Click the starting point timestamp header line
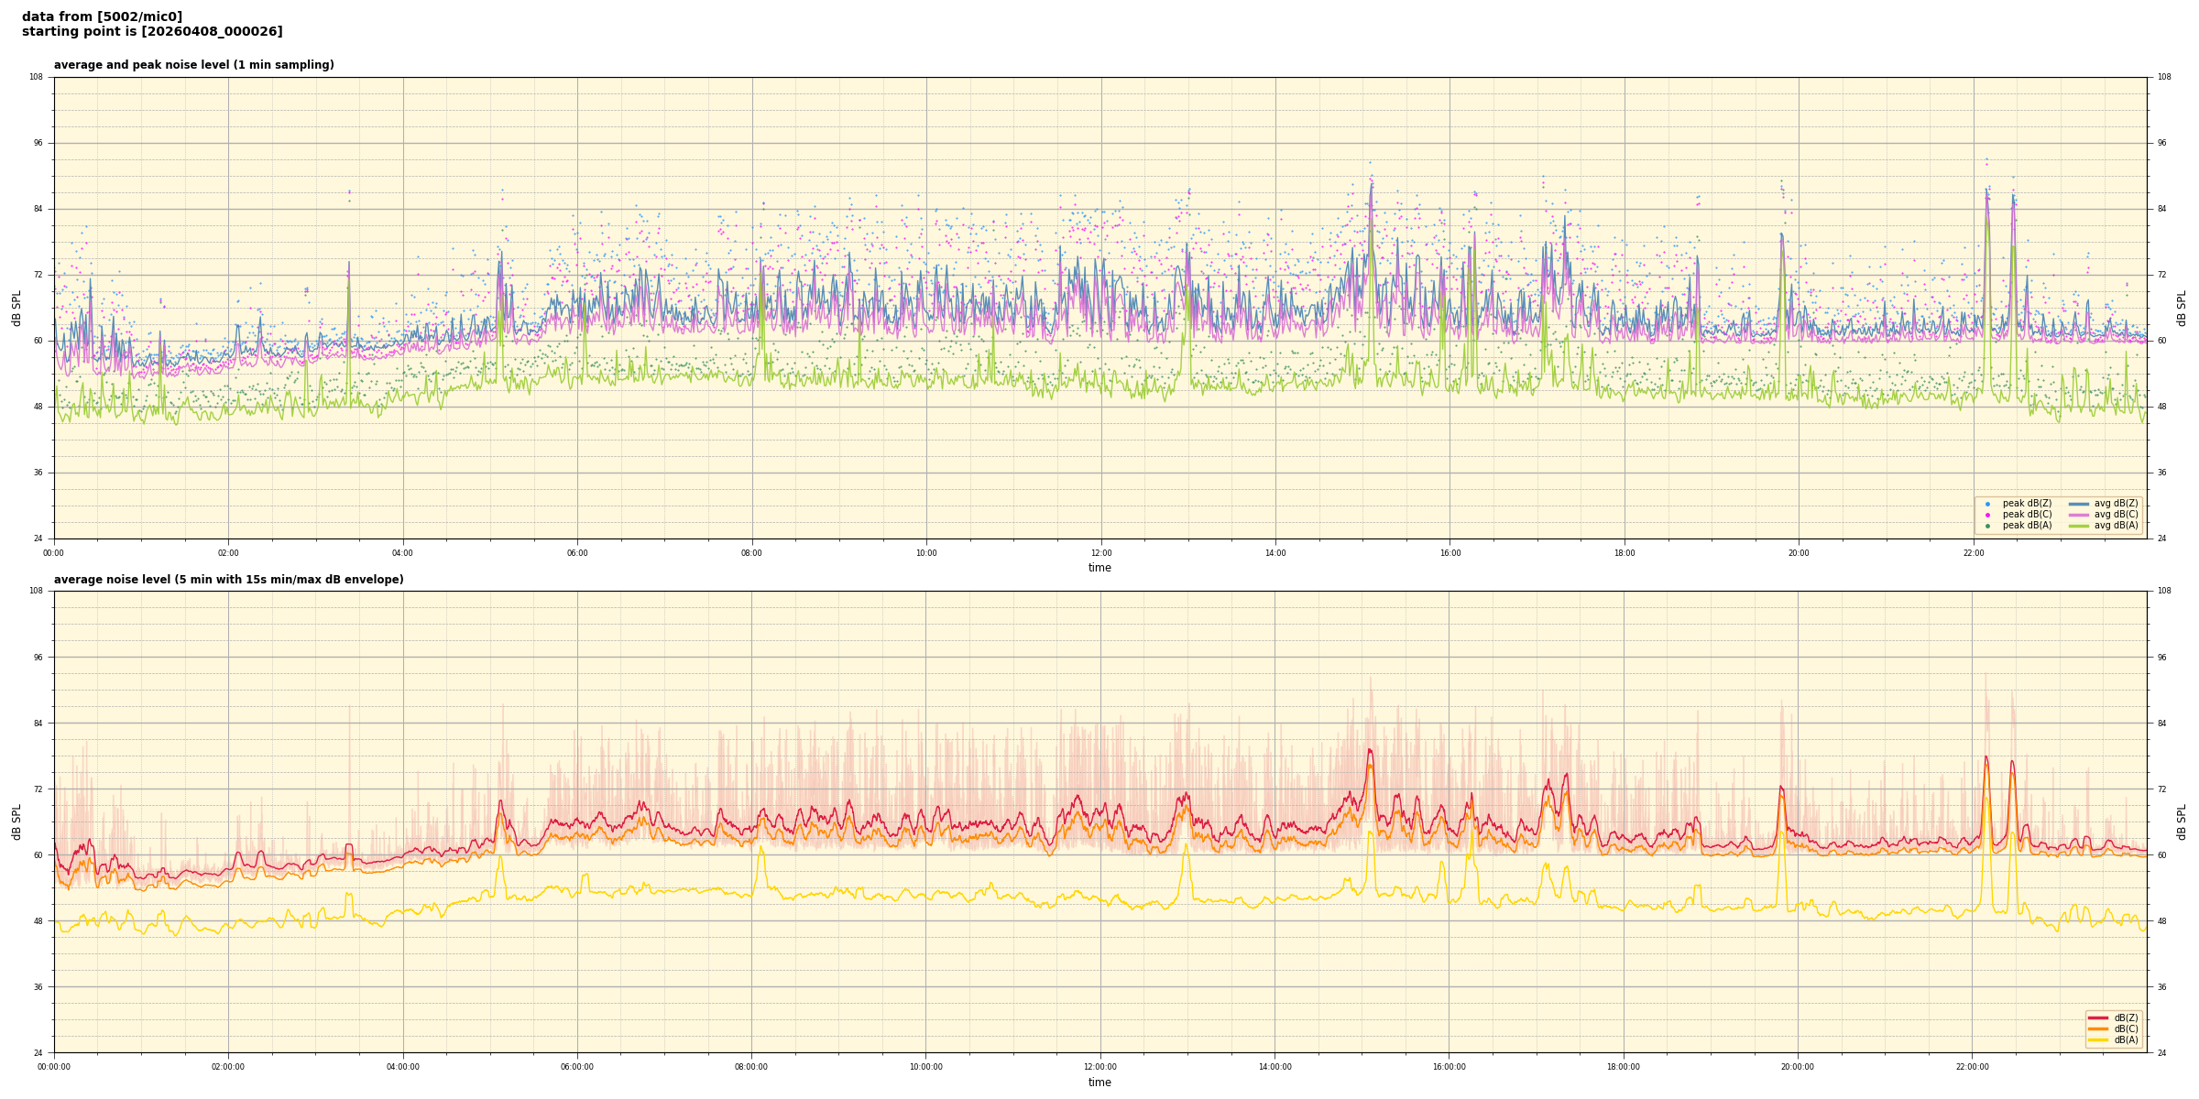The height and width of the screenshot is (1099, 2199). tap(152, 32)
